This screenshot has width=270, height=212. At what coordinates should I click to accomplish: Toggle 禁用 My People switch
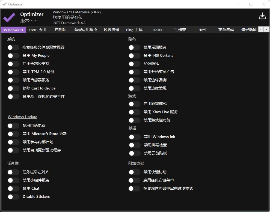pos(13,56)
